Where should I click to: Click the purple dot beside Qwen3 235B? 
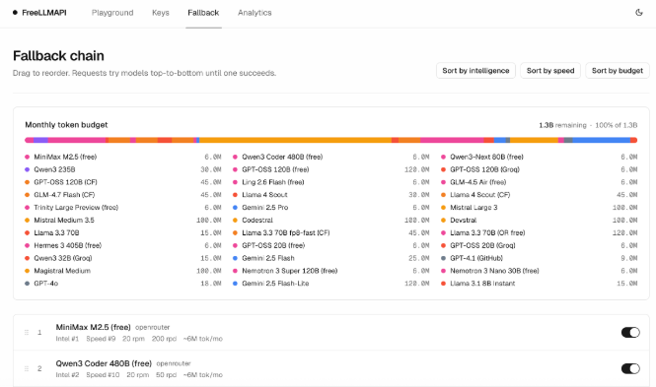pos(28,169)
